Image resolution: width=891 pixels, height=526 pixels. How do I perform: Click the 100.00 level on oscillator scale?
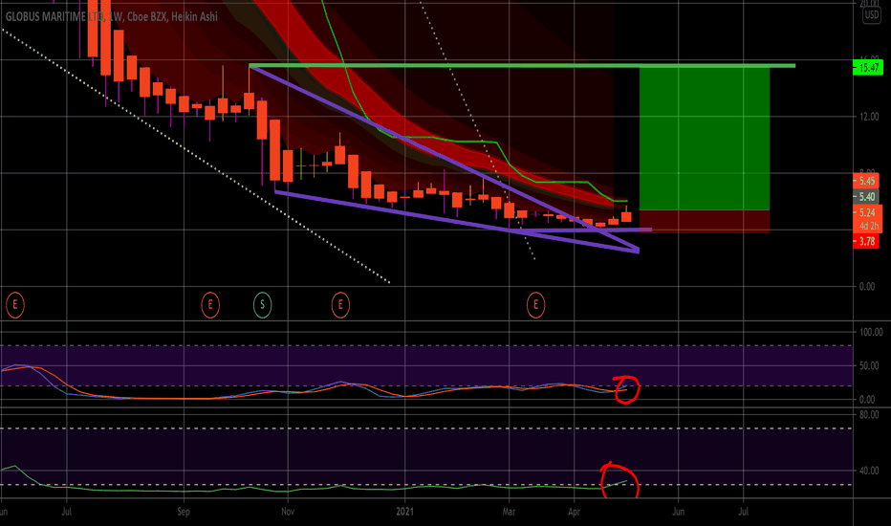click(x=871, y=332)
